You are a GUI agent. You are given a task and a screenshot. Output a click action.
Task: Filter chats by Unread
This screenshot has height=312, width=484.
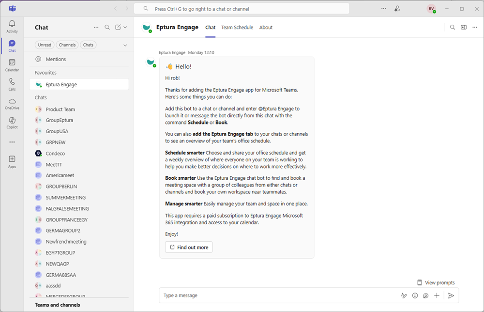pyautogui.click(x=45, y=45)
